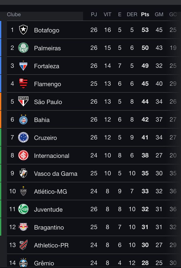This screenshot has width=181, height=268.
Task: Click the Clube column header
Action: point(14,14)
